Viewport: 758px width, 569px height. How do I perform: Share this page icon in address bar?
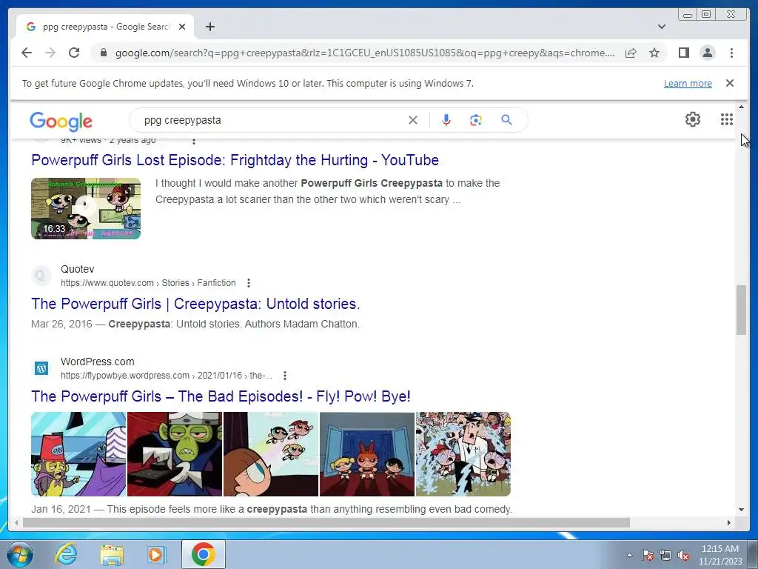pyautogui.click(x=631, y=53)
